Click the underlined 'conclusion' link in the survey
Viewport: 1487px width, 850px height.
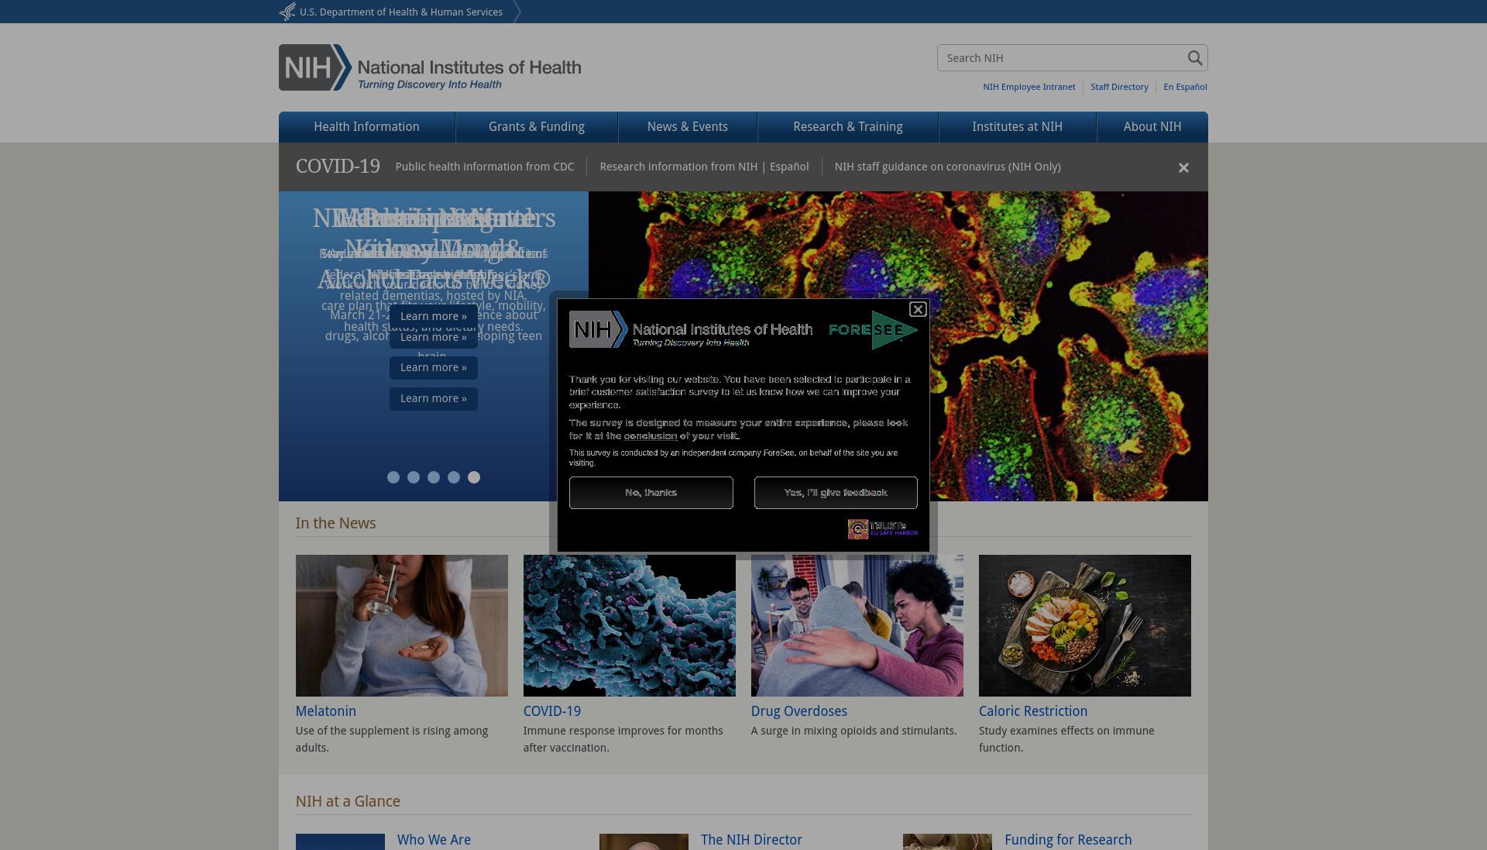pyautogui.click(x=651, y=436)
